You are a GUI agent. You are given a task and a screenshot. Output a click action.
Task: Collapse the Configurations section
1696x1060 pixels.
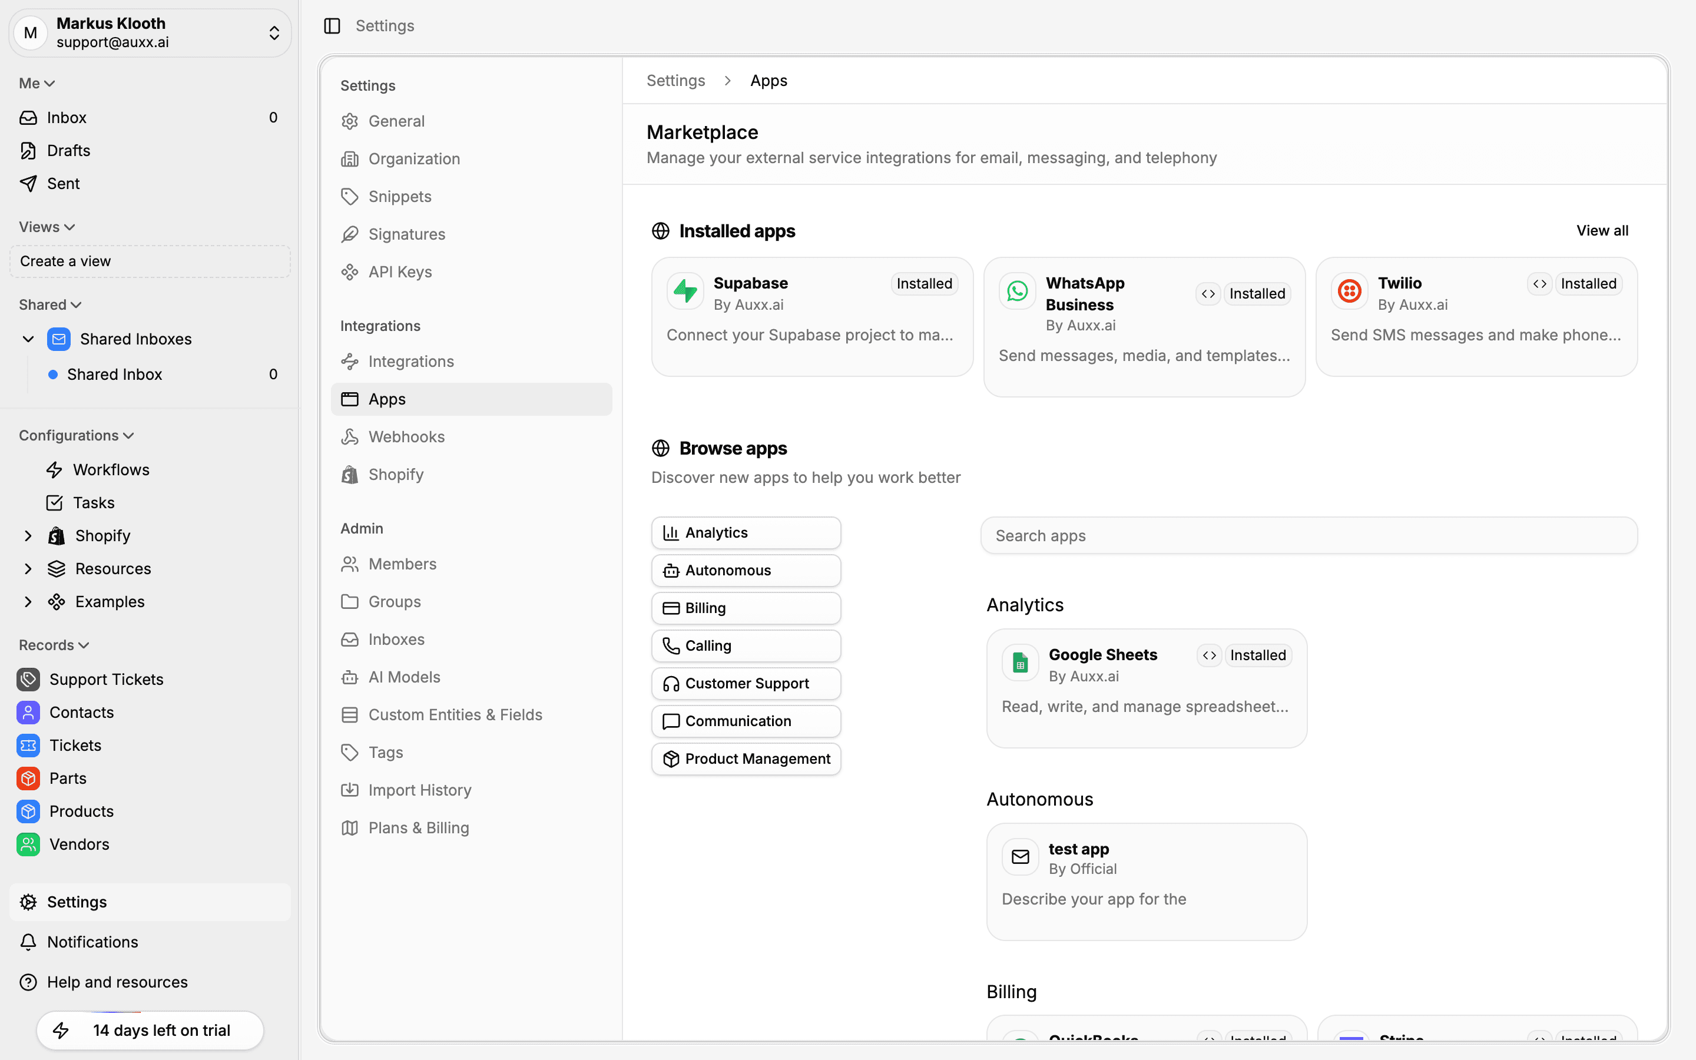pos(77,435)
